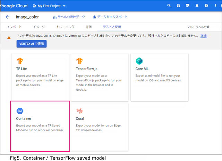Open the three-dot settings menu
Screen dimensions: 222x161
[215, 6]
